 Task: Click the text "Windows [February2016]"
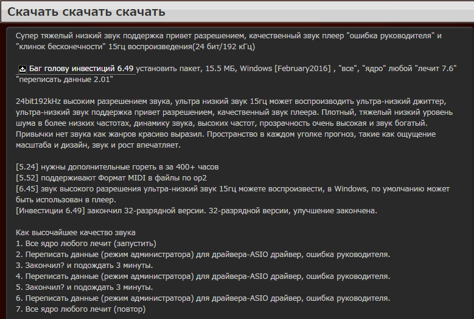(x=285, y=69)
